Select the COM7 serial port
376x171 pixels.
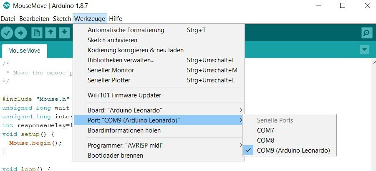[266, 130]
